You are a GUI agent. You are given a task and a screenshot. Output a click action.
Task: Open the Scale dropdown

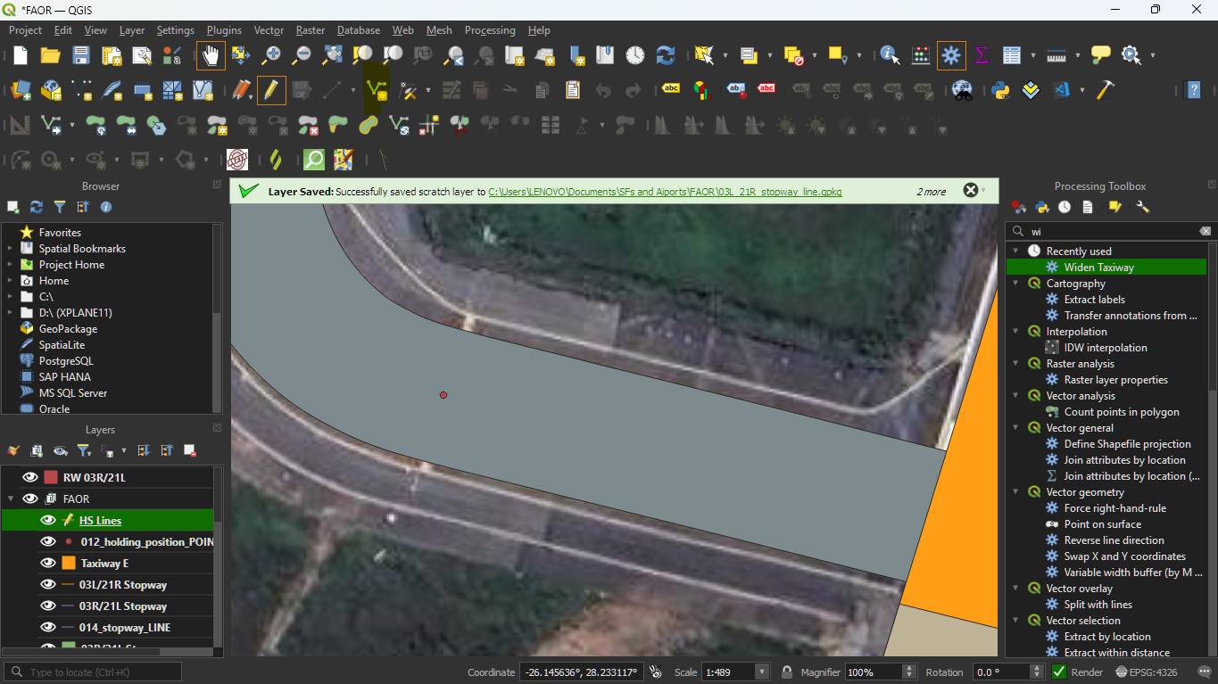click(762, 672)
